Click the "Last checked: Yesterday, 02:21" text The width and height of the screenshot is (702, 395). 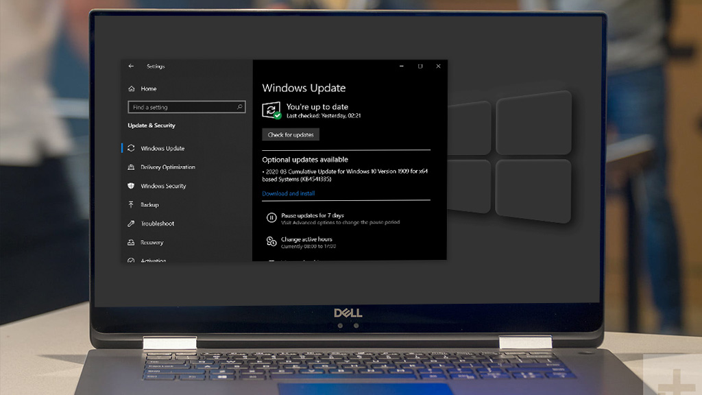tap(324, 115)
